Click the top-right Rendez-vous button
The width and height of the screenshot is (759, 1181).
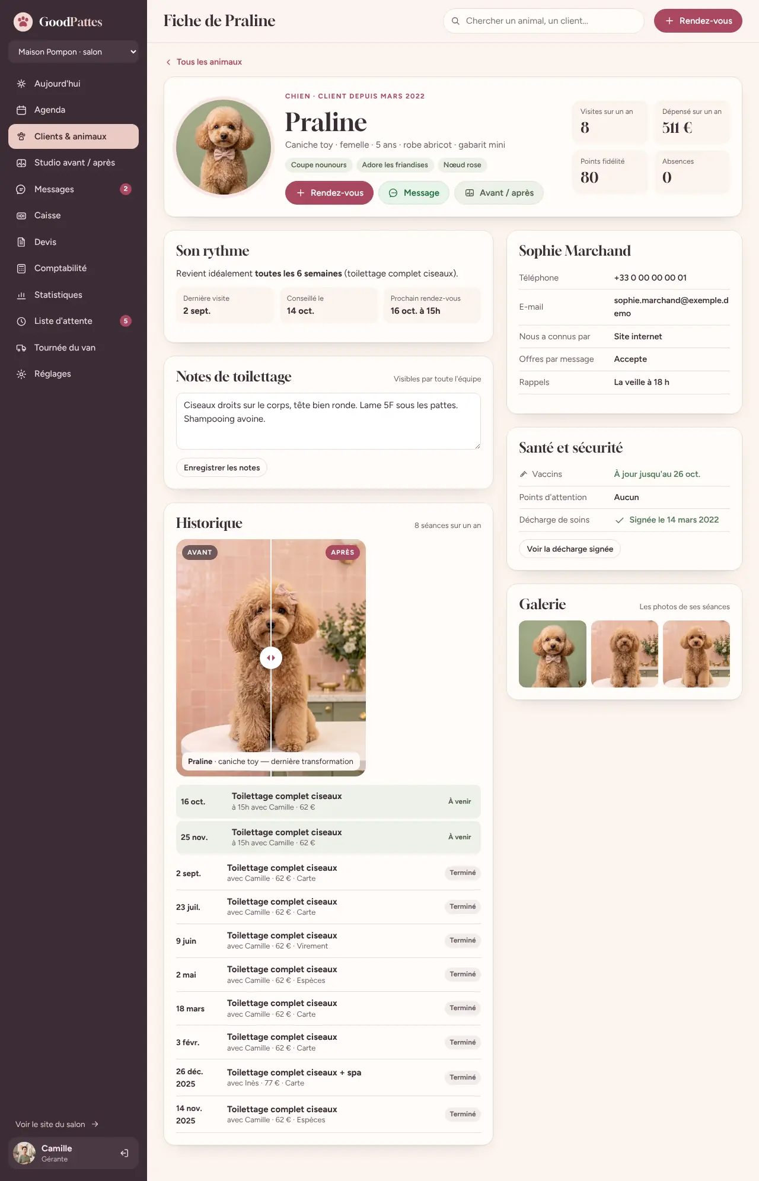click(x=698, y=21)
